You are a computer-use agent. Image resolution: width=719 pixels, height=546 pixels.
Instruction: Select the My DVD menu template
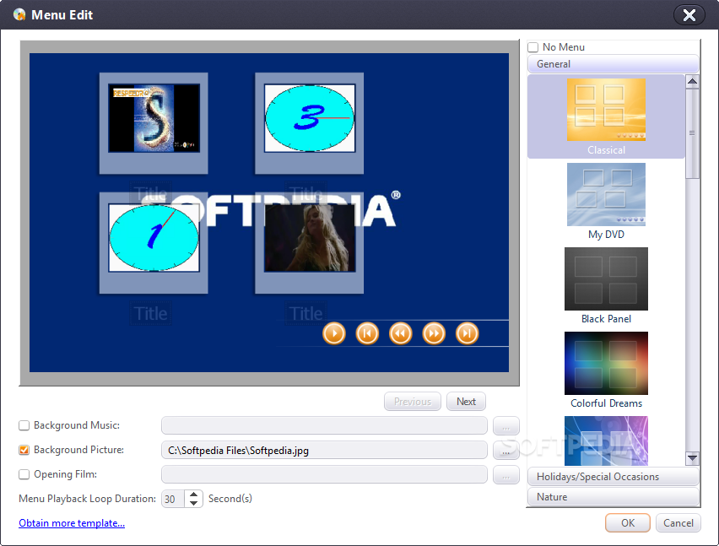tap(606, 201)
